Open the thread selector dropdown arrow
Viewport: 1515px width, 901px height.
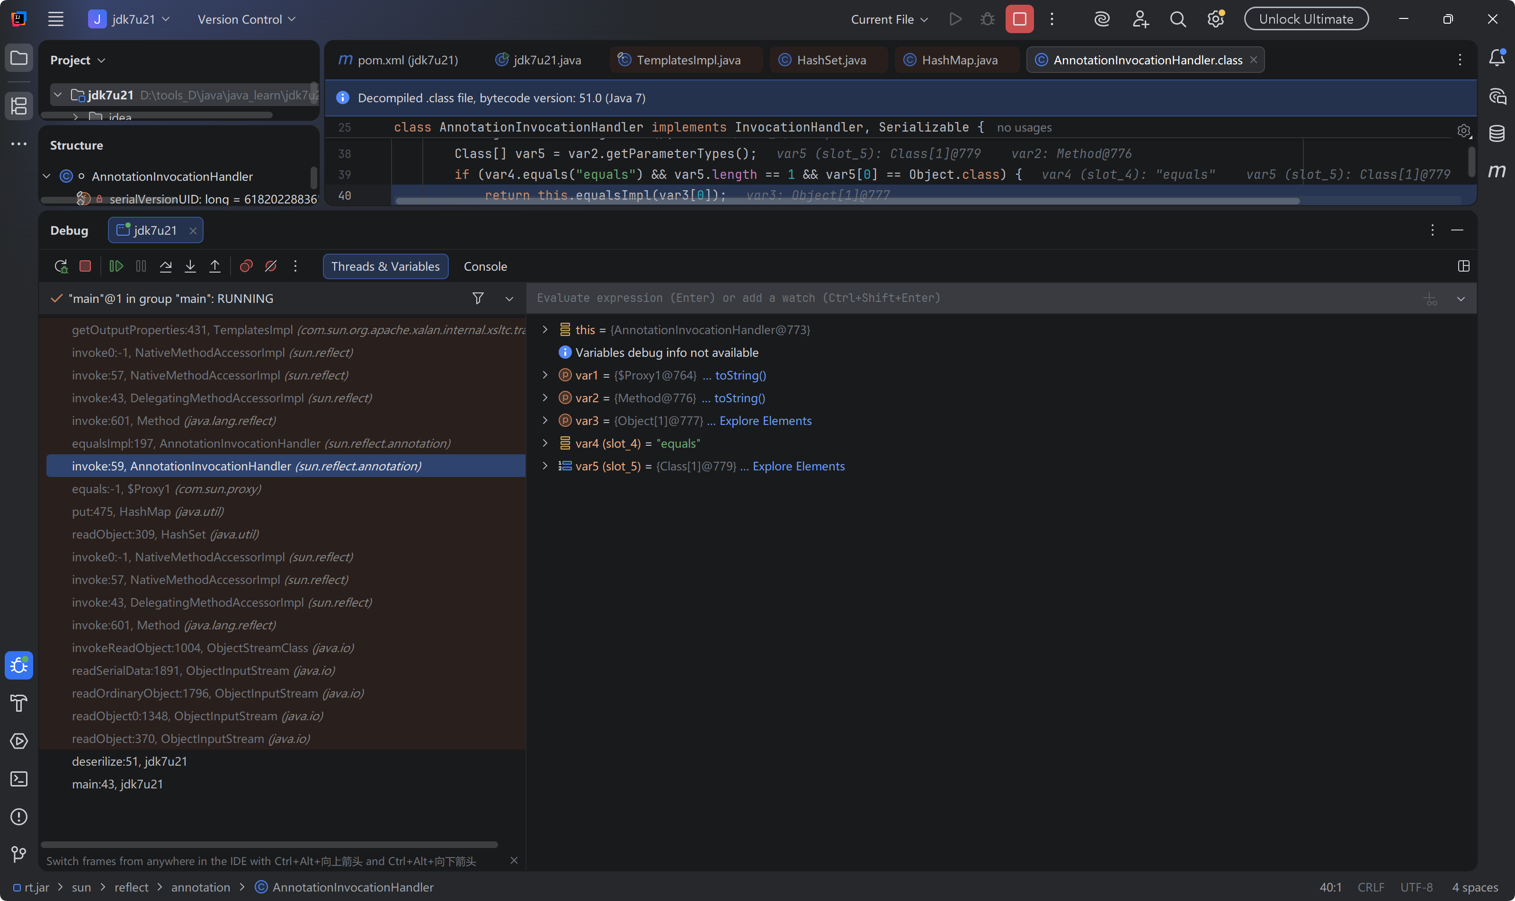click(509, 298)
